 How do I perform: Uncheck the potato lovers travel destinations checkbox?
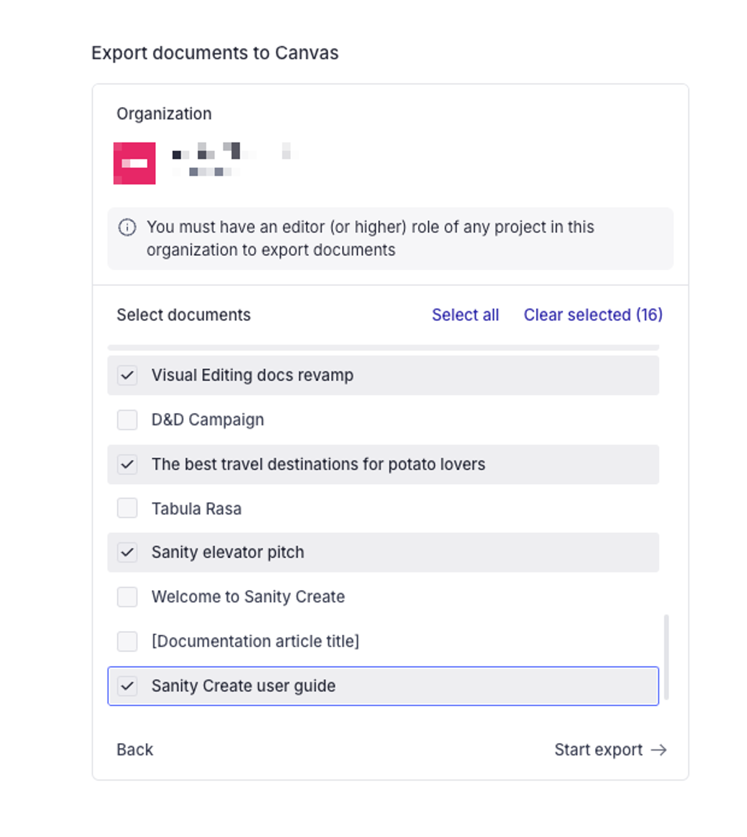(x=127, y=464)
